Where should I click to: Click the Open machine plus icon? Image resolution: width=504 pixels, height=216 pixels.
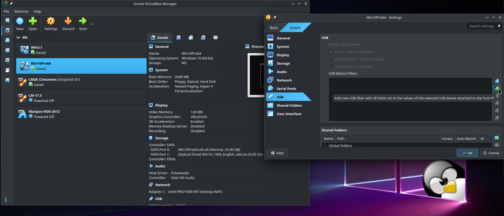click(x=33, y=21)
